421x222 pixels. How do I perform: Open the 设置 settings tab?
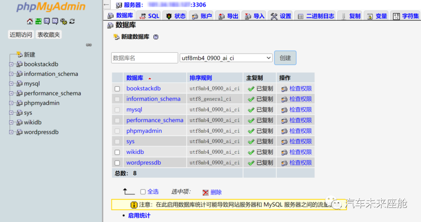coord(281,16)
